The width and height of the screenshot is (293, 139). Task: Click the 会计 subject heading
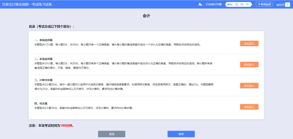pyautogui.click(x=146, y=16)
